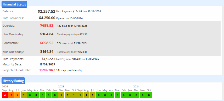Image resolution: width=224 pixels, height=101 pixels.
Task: Click the 'Projected Final Date:' label
Action: (16, 70)
